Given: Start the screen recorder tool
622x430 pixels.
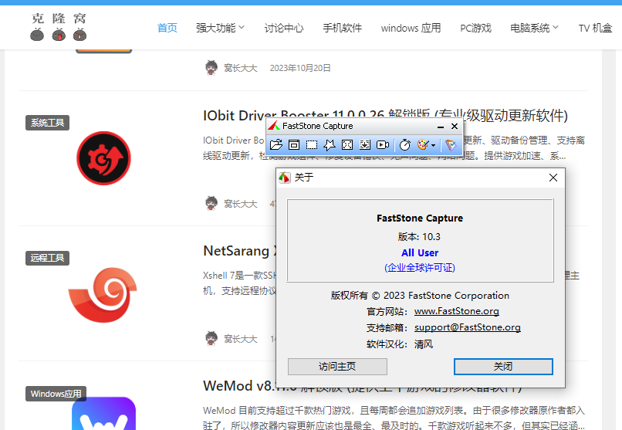Looking at the screenshot, I should click(383, 145).
